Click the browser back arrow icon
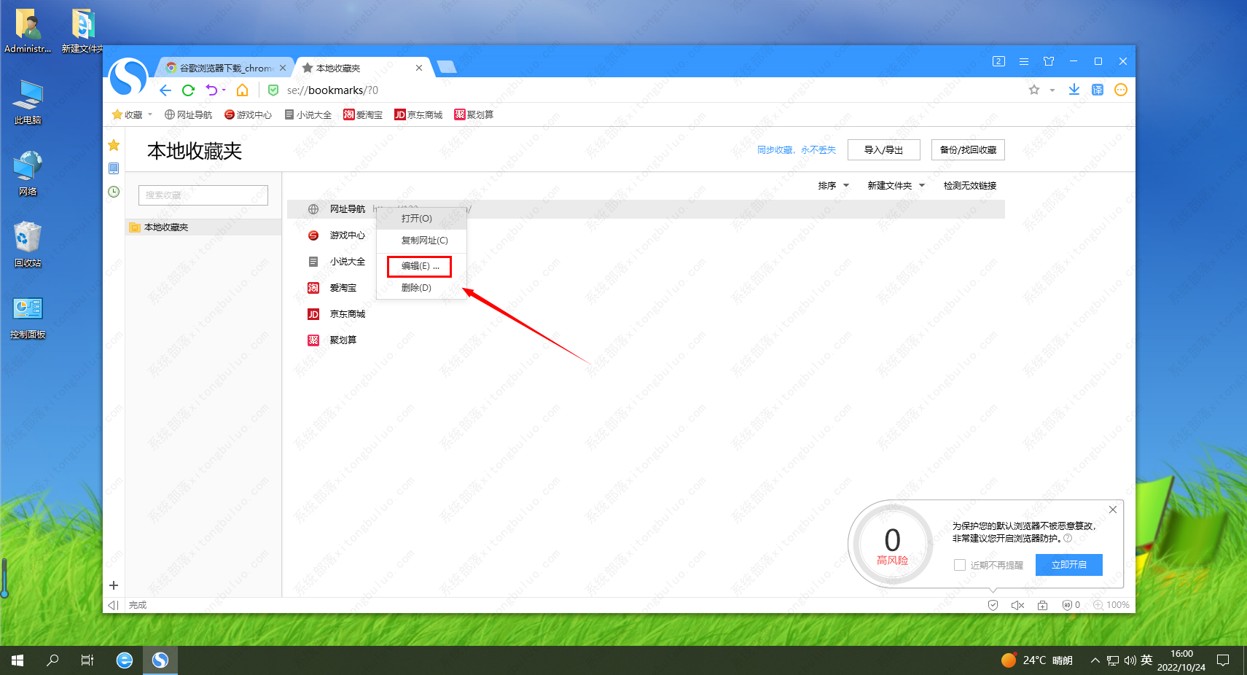The width and height of the screenshot is (1247, 675). (x=165, y=90)
